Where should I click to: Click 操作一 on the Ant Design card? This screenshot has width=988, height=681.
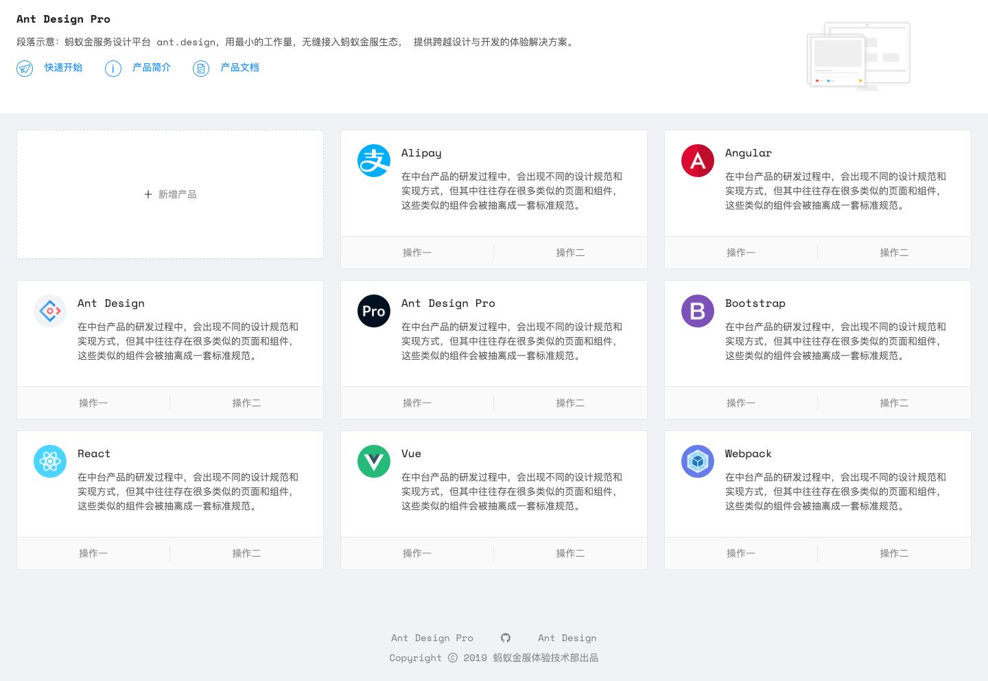point(93,403)
